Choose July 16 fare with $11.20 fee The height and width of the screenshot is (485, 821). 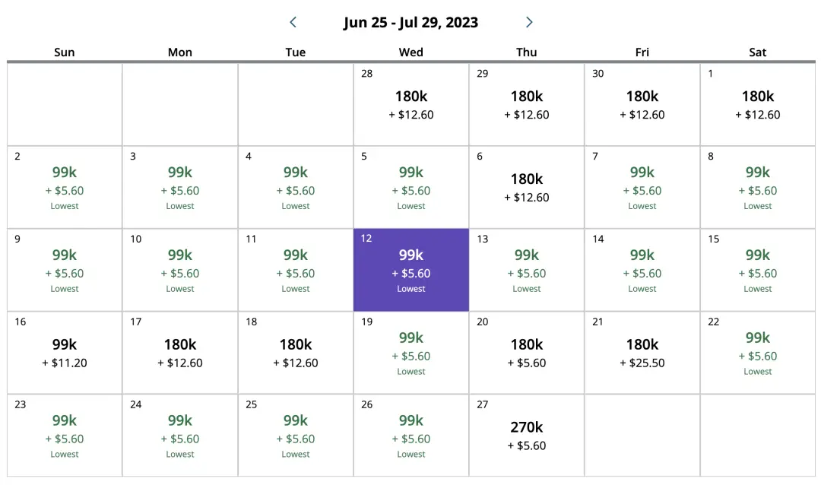[x=65, y=353]
